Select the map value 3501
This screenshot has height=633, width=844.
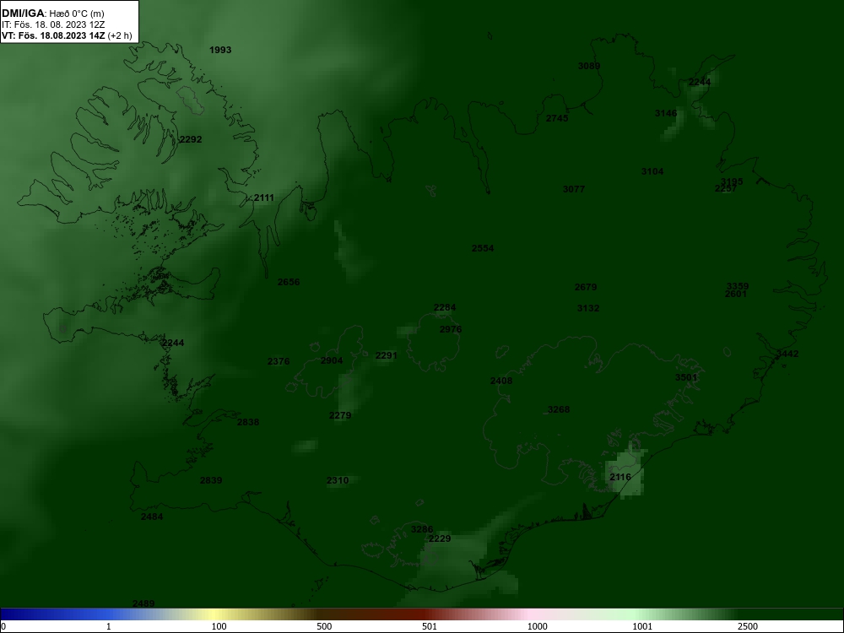pos(686,377)
